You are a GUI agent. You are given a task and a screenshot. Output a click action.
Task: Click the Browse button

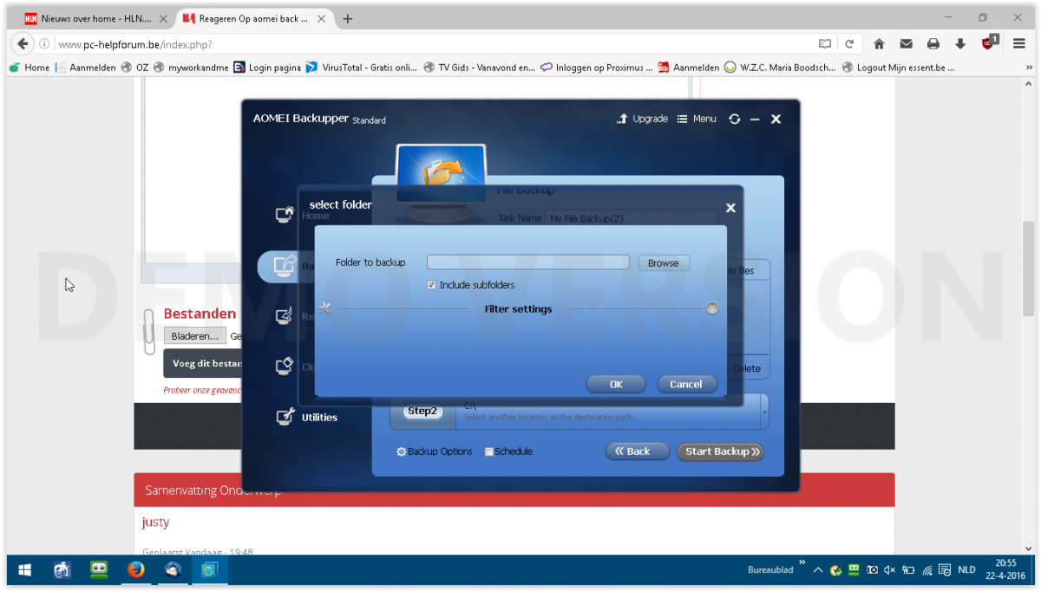(x=664, y=263)
